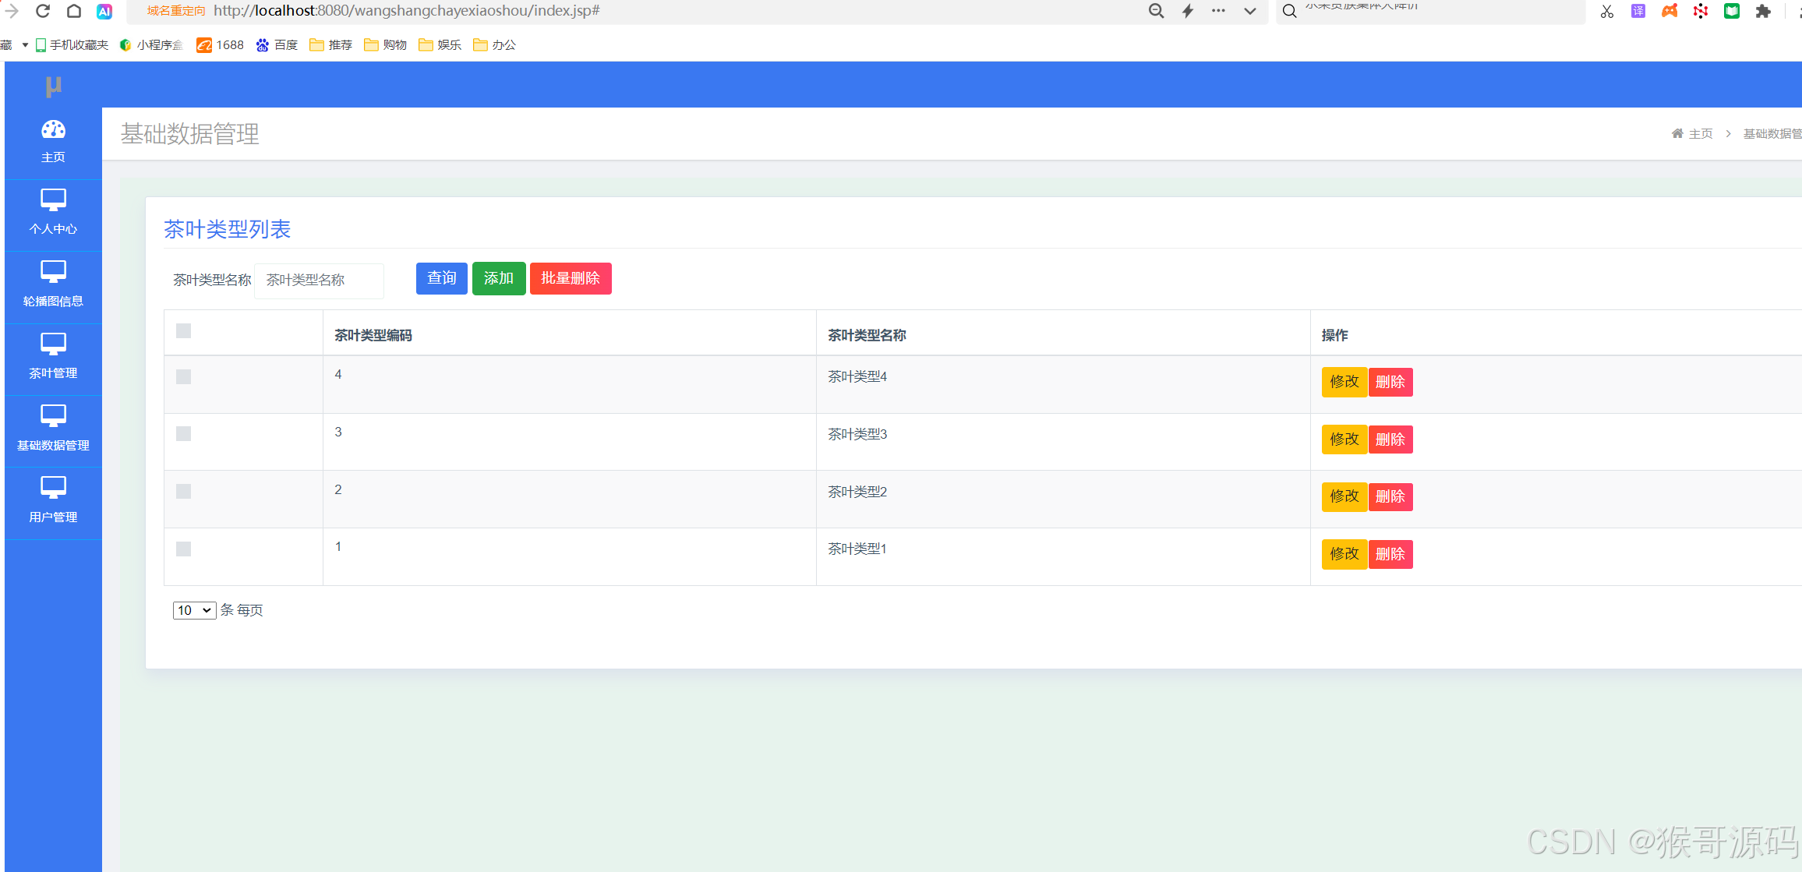Check the row for 茶叶类型4
Screen dimensions: 1802x872
tap(183, 377)
